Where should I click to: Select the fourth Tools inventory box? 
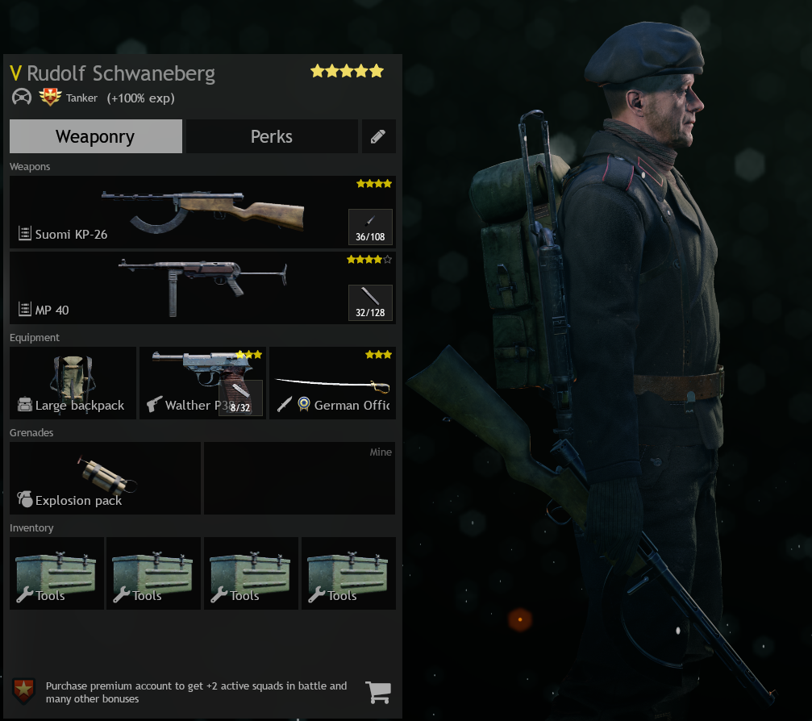tap(348, 573)
